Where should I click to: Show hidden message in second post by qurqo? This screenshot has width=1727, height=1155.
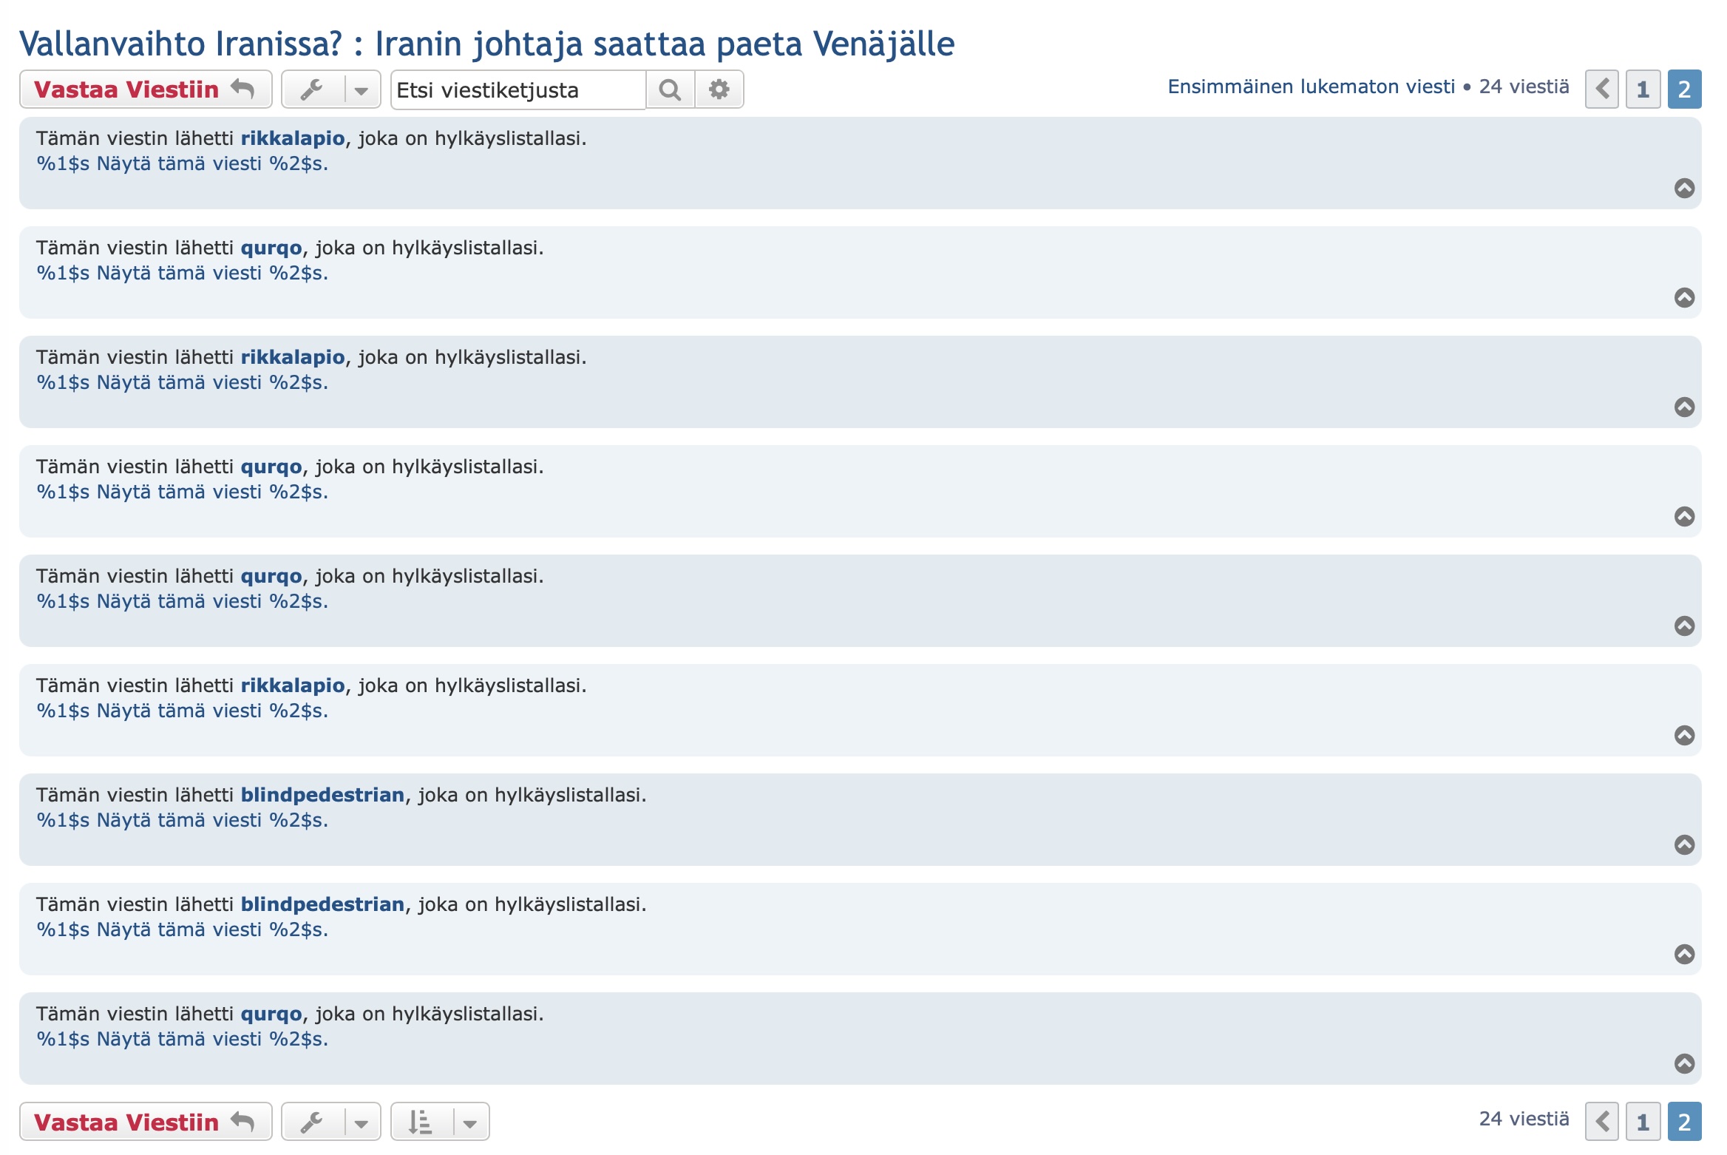pyautogui.click(x=182, y=273)
